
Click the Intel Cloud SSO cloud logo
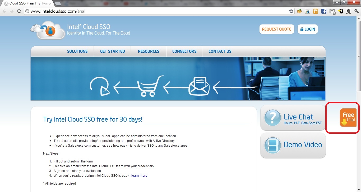(48, 30)
